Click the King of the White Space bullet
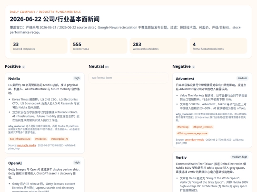This screenshot has height=192, width=257. 214,184
